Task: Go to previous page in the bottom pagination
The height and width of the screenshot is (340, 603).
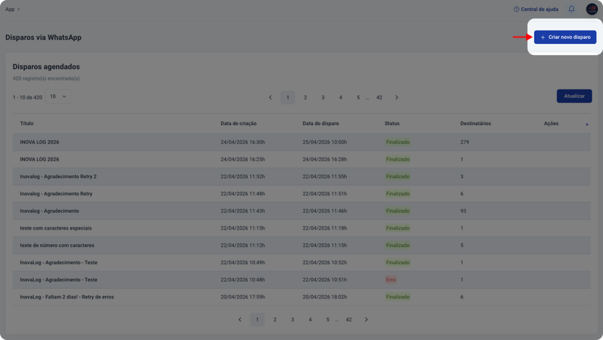Action: click(x=240, y=319)
